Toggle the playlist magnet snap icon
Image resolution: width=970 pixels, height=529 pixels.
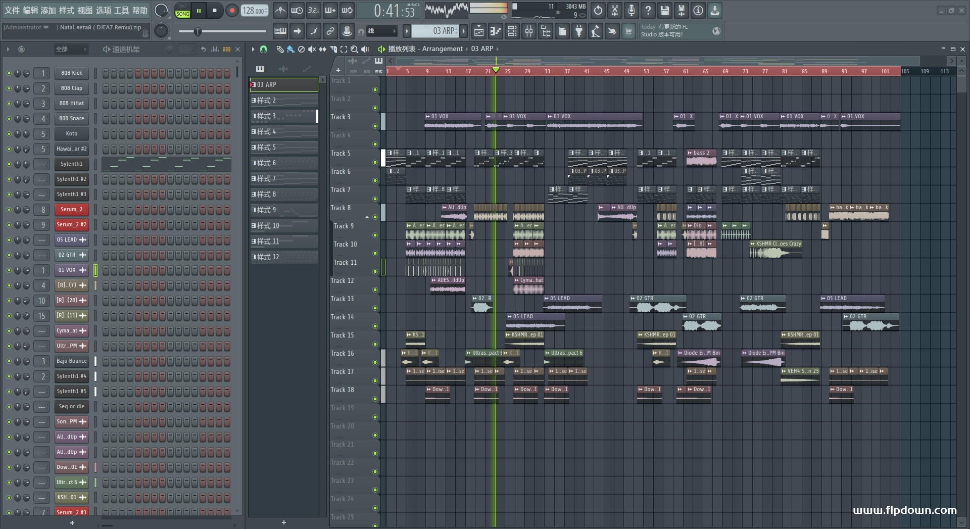263,49
